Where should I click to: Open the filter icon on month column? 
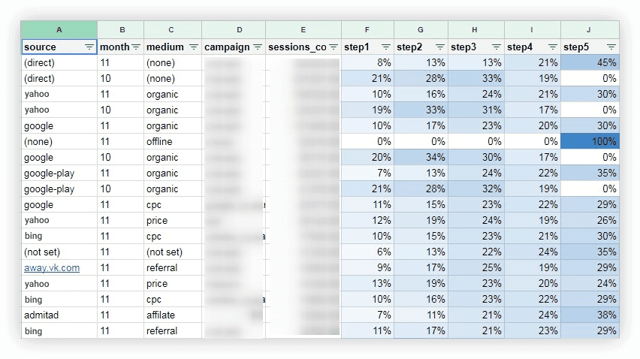tap(136, 47)
